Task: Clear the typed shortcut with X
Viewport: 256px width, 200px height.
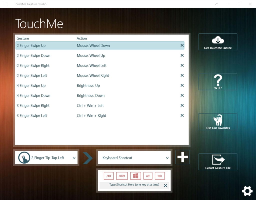Action: 165,186
